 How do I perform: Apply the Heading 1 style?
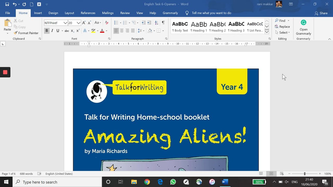pos(199,27)
